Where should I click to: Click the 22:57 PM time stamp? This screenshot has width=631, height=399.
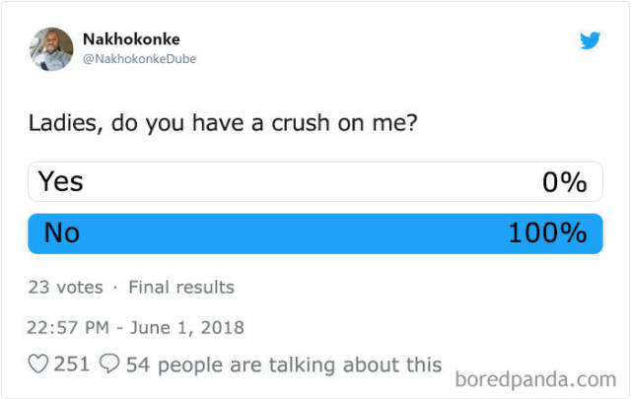pyautogui.click(x=68, y=327)
